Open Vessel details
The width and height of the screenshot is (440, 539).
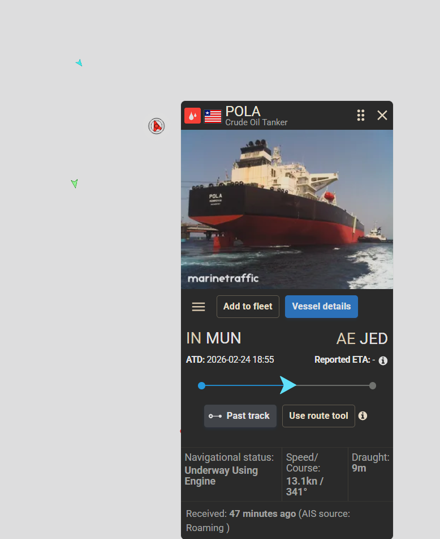(x=321, y=307)
